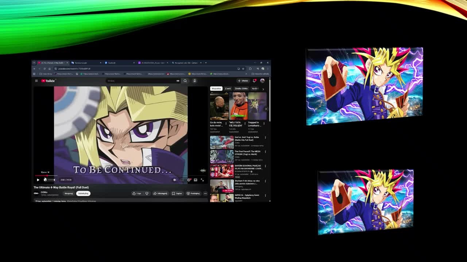Click the Udostępnij share button
The height and width of the screenshot is (262, 467).
point(160,194)
